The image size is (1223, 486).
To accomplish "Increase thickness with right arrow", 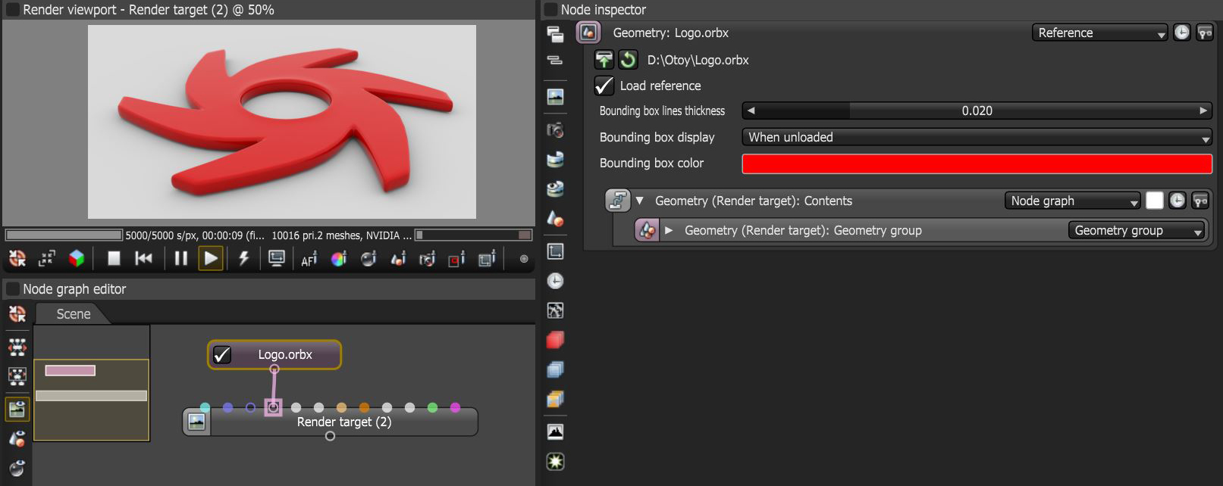I will [x=1203, y=111].
